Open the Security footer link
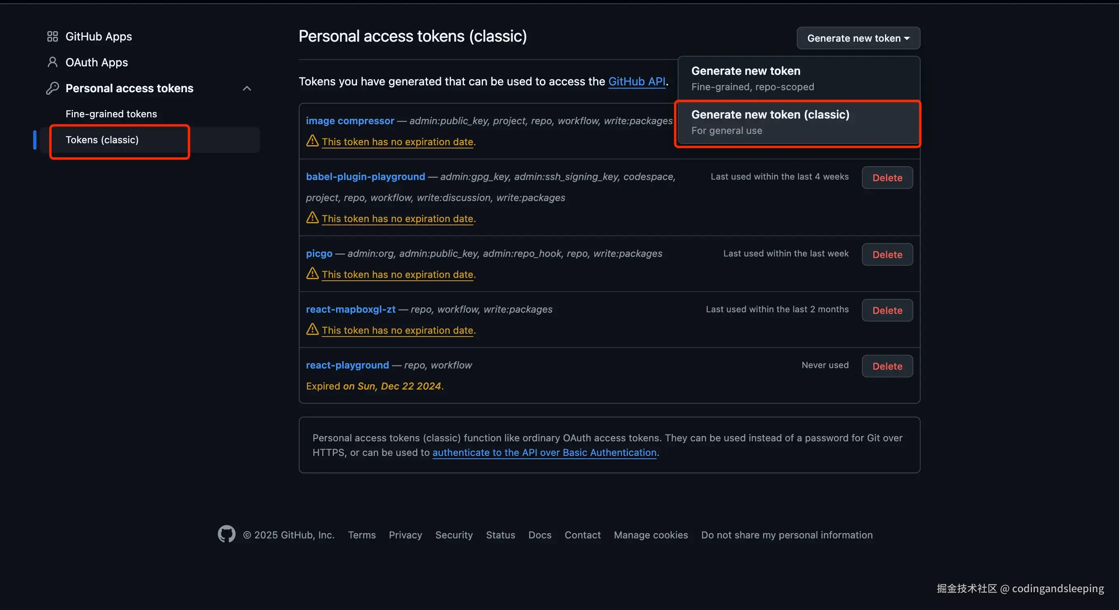The height and width of the screenshot is (610, 1119). pyautogui.click(x=454, y=535)
